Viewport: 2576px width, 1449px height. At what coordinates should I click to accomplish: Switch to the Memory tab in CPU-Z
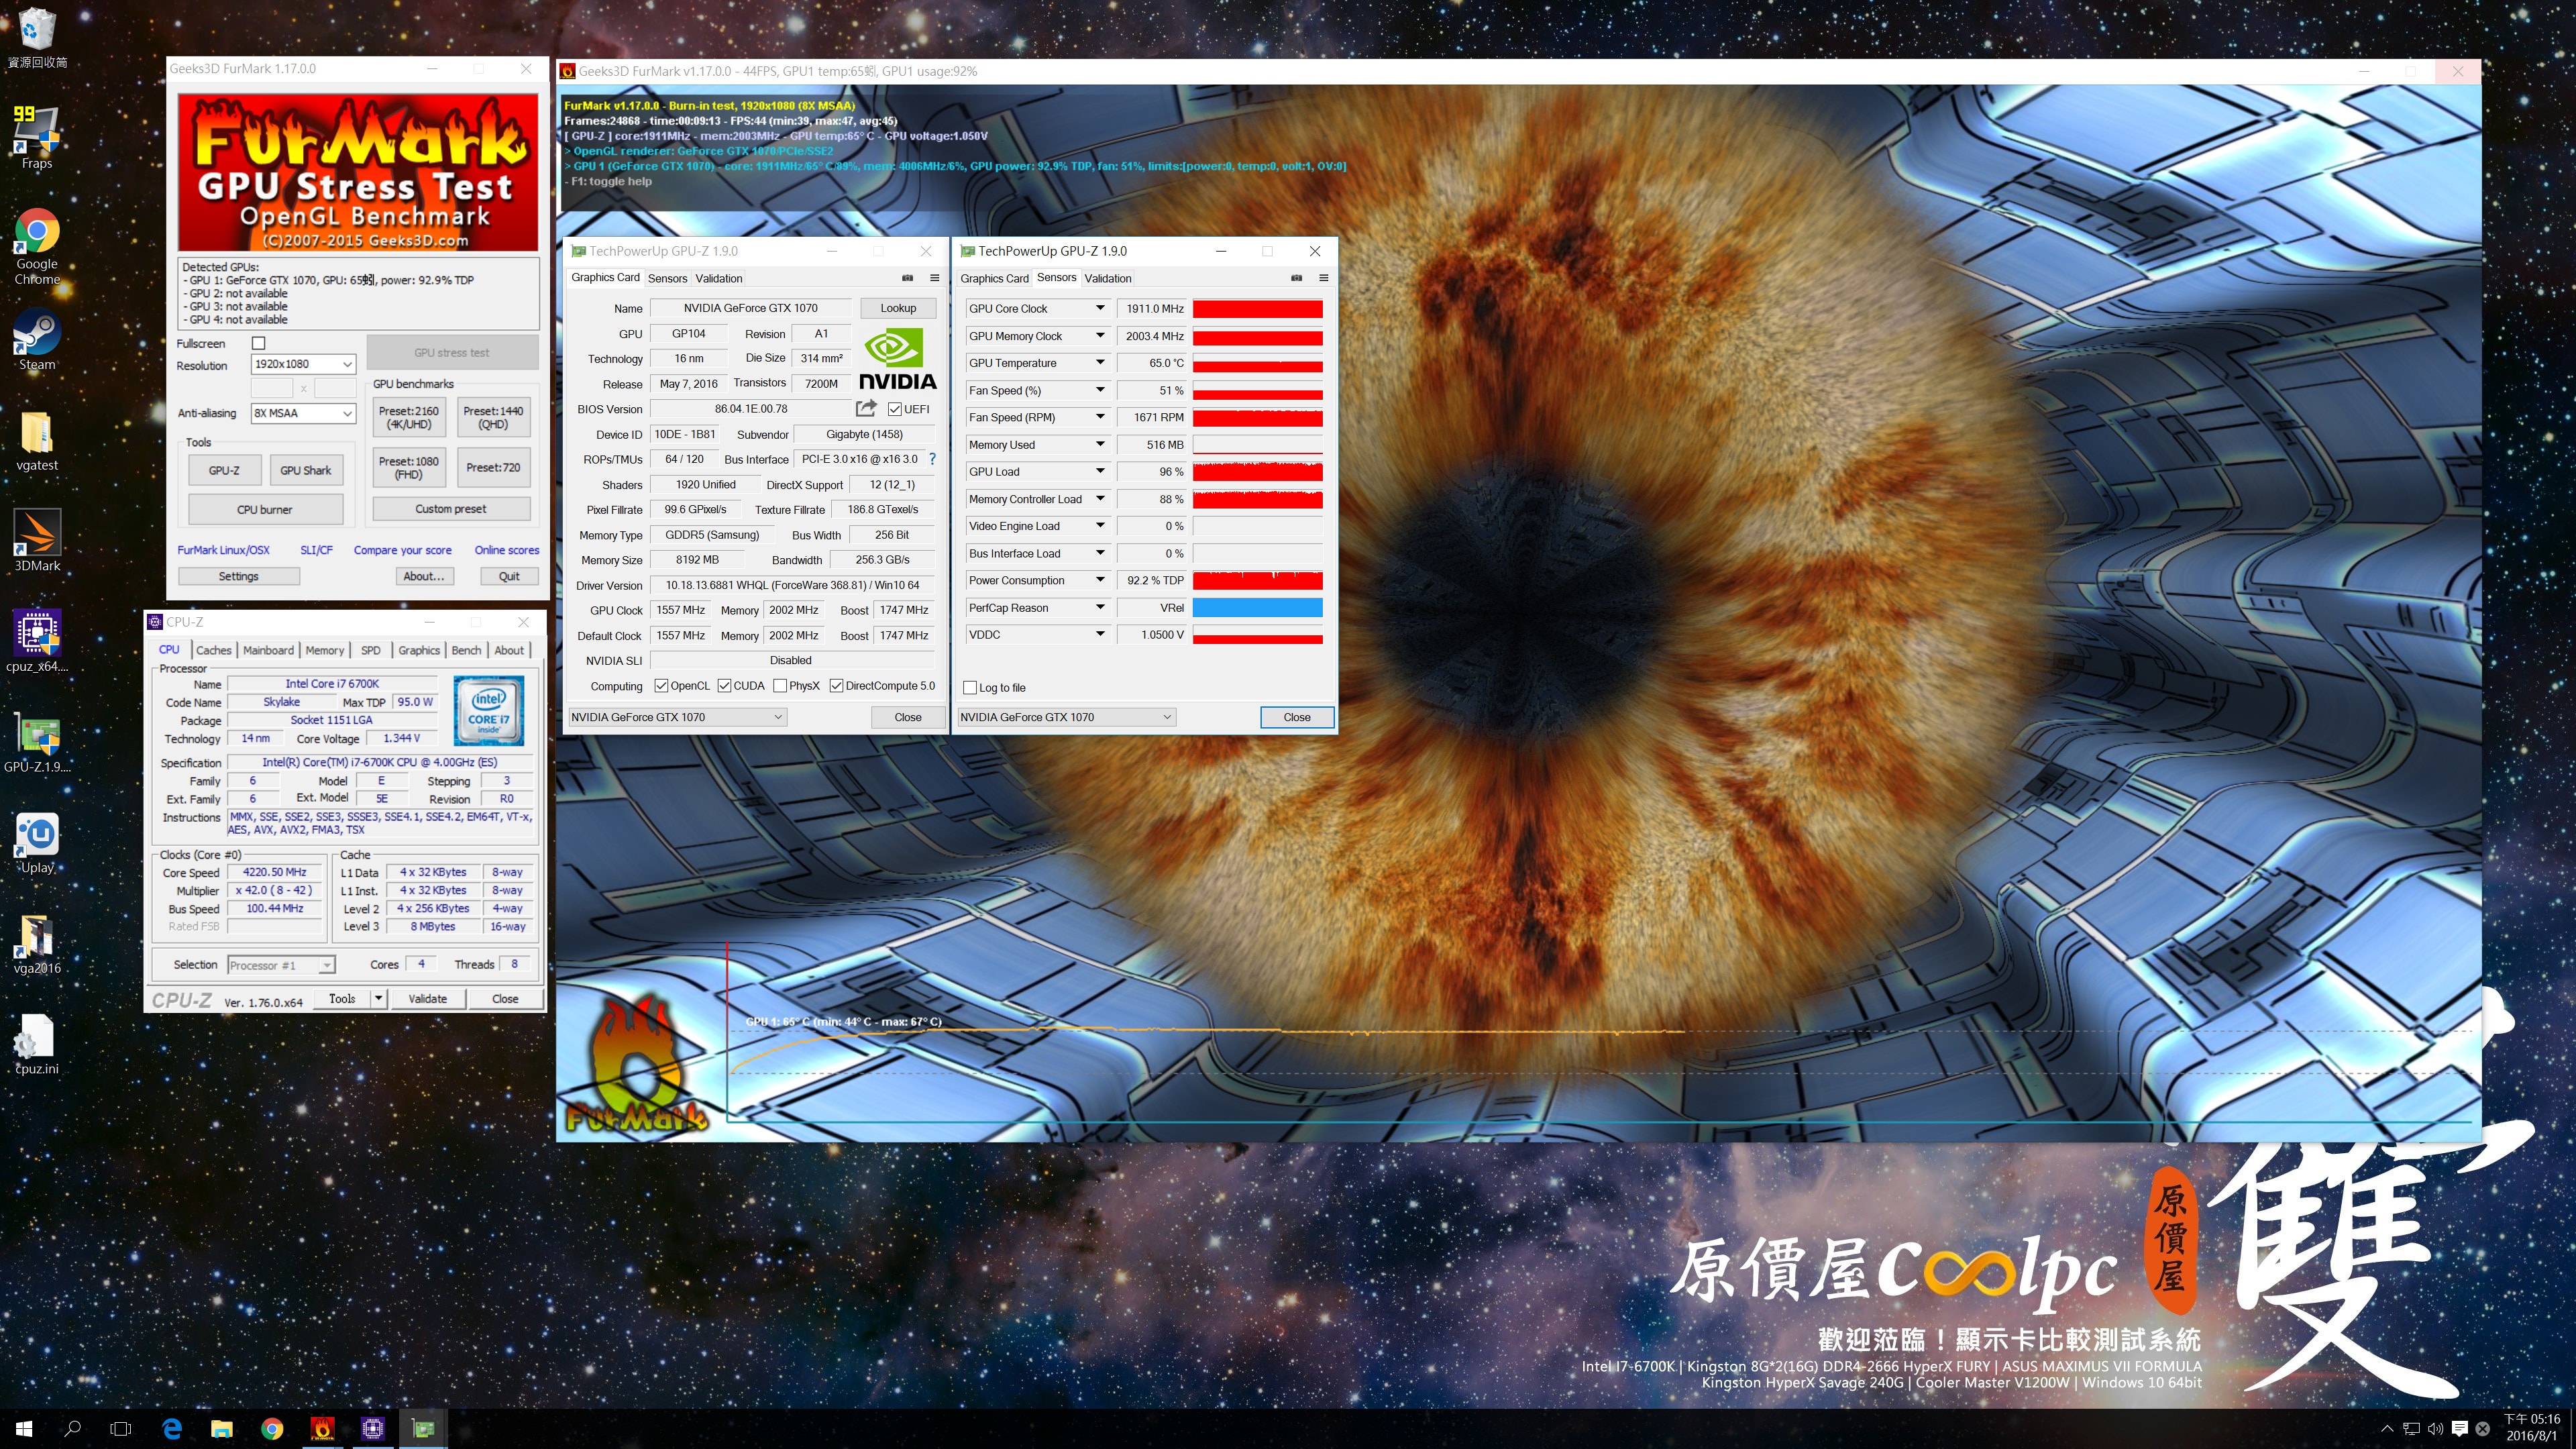[324, 650]
